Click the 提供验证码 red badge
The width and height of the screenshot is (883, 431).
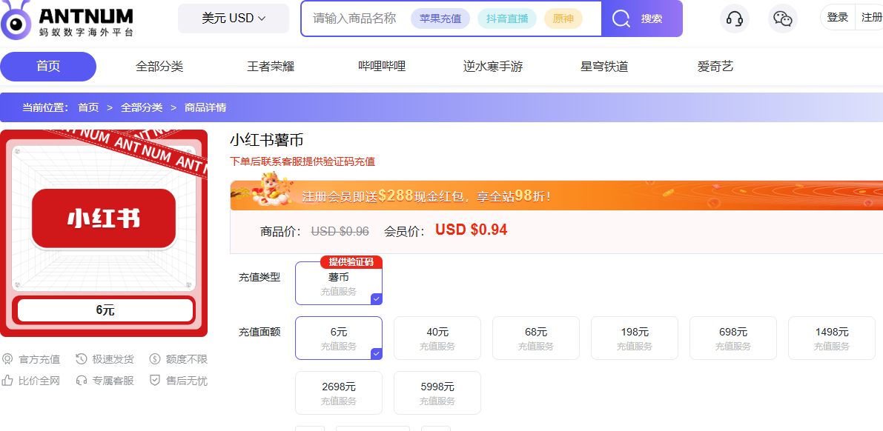[x=351, y=262]
